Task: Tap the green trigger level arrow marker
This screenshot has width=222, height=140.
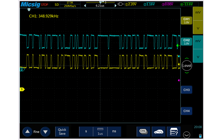Action: (178, 46)
